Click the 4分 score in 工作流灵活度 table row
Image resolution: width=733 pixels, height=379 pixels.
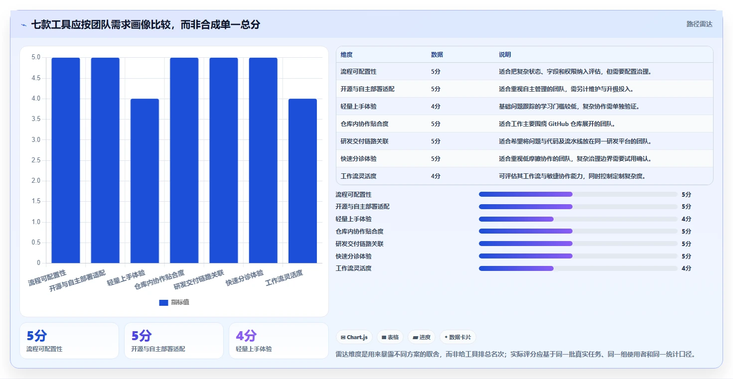436,176
